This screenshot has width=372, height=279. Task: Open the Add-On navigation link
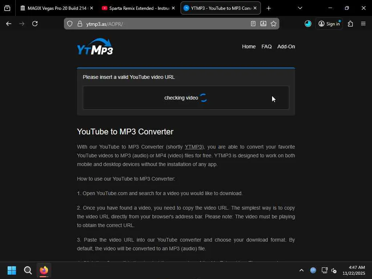(x=286, y=46)
